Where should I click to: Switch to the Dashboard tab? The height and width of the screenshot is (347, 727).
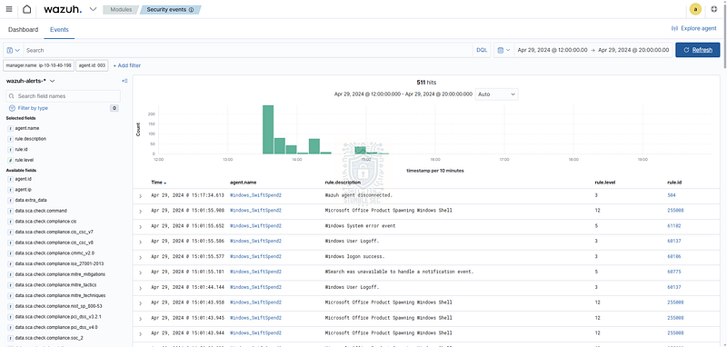(x=24, y=29)
